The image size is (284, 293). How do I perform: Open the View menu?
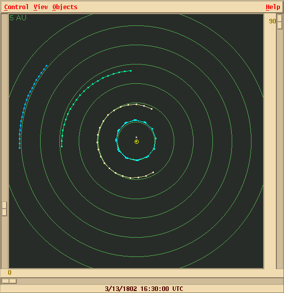point(41,7)
